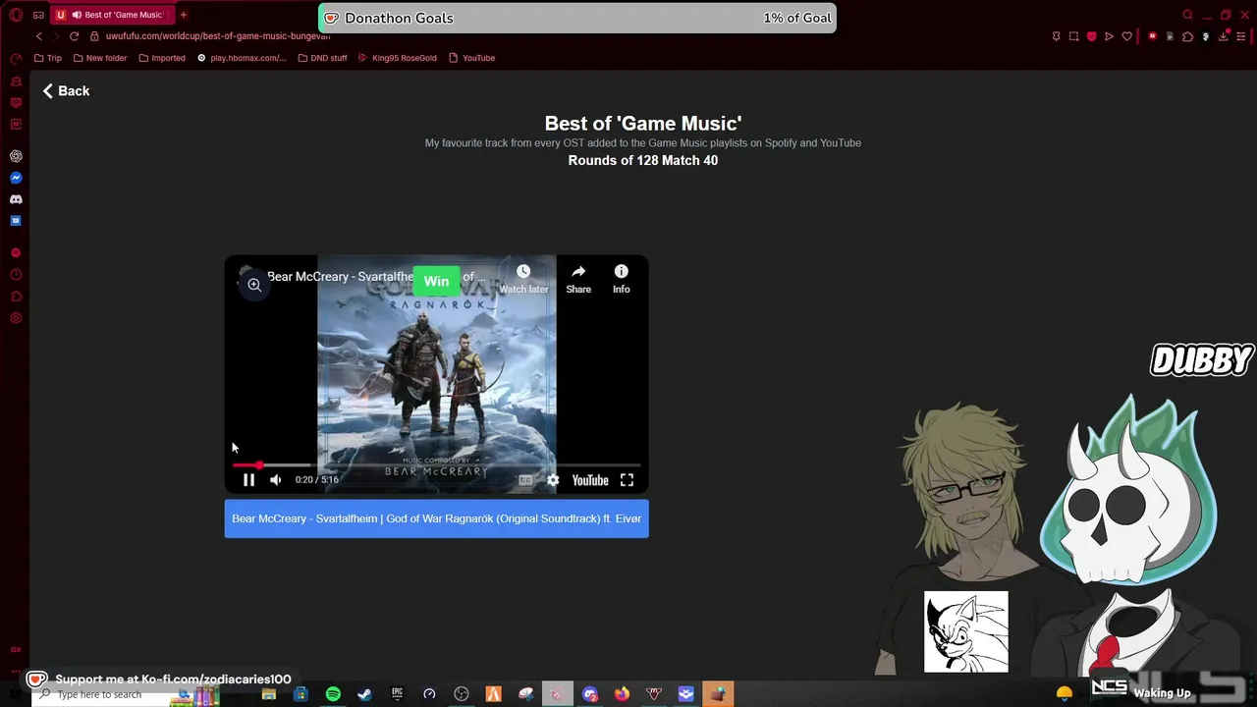Screen dimensions: 1257x707
Task: Enter fullscreen on the YouTube player
Action: 627,480
